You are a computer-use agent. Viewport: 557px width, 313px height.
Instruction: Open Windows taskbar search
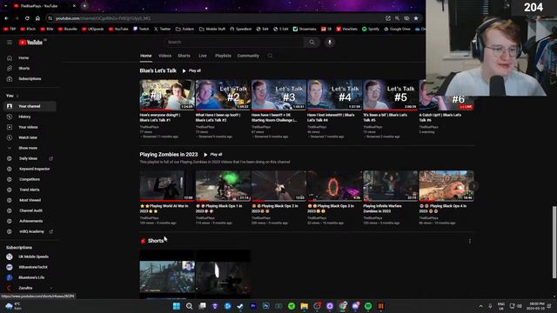click(x=189, y=306)
